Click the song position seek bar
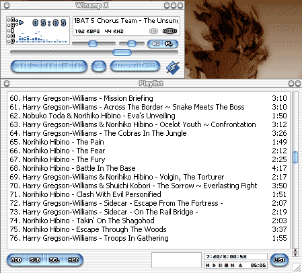The height and width of the screenshot is (273, 302). [x=94, y=52]
